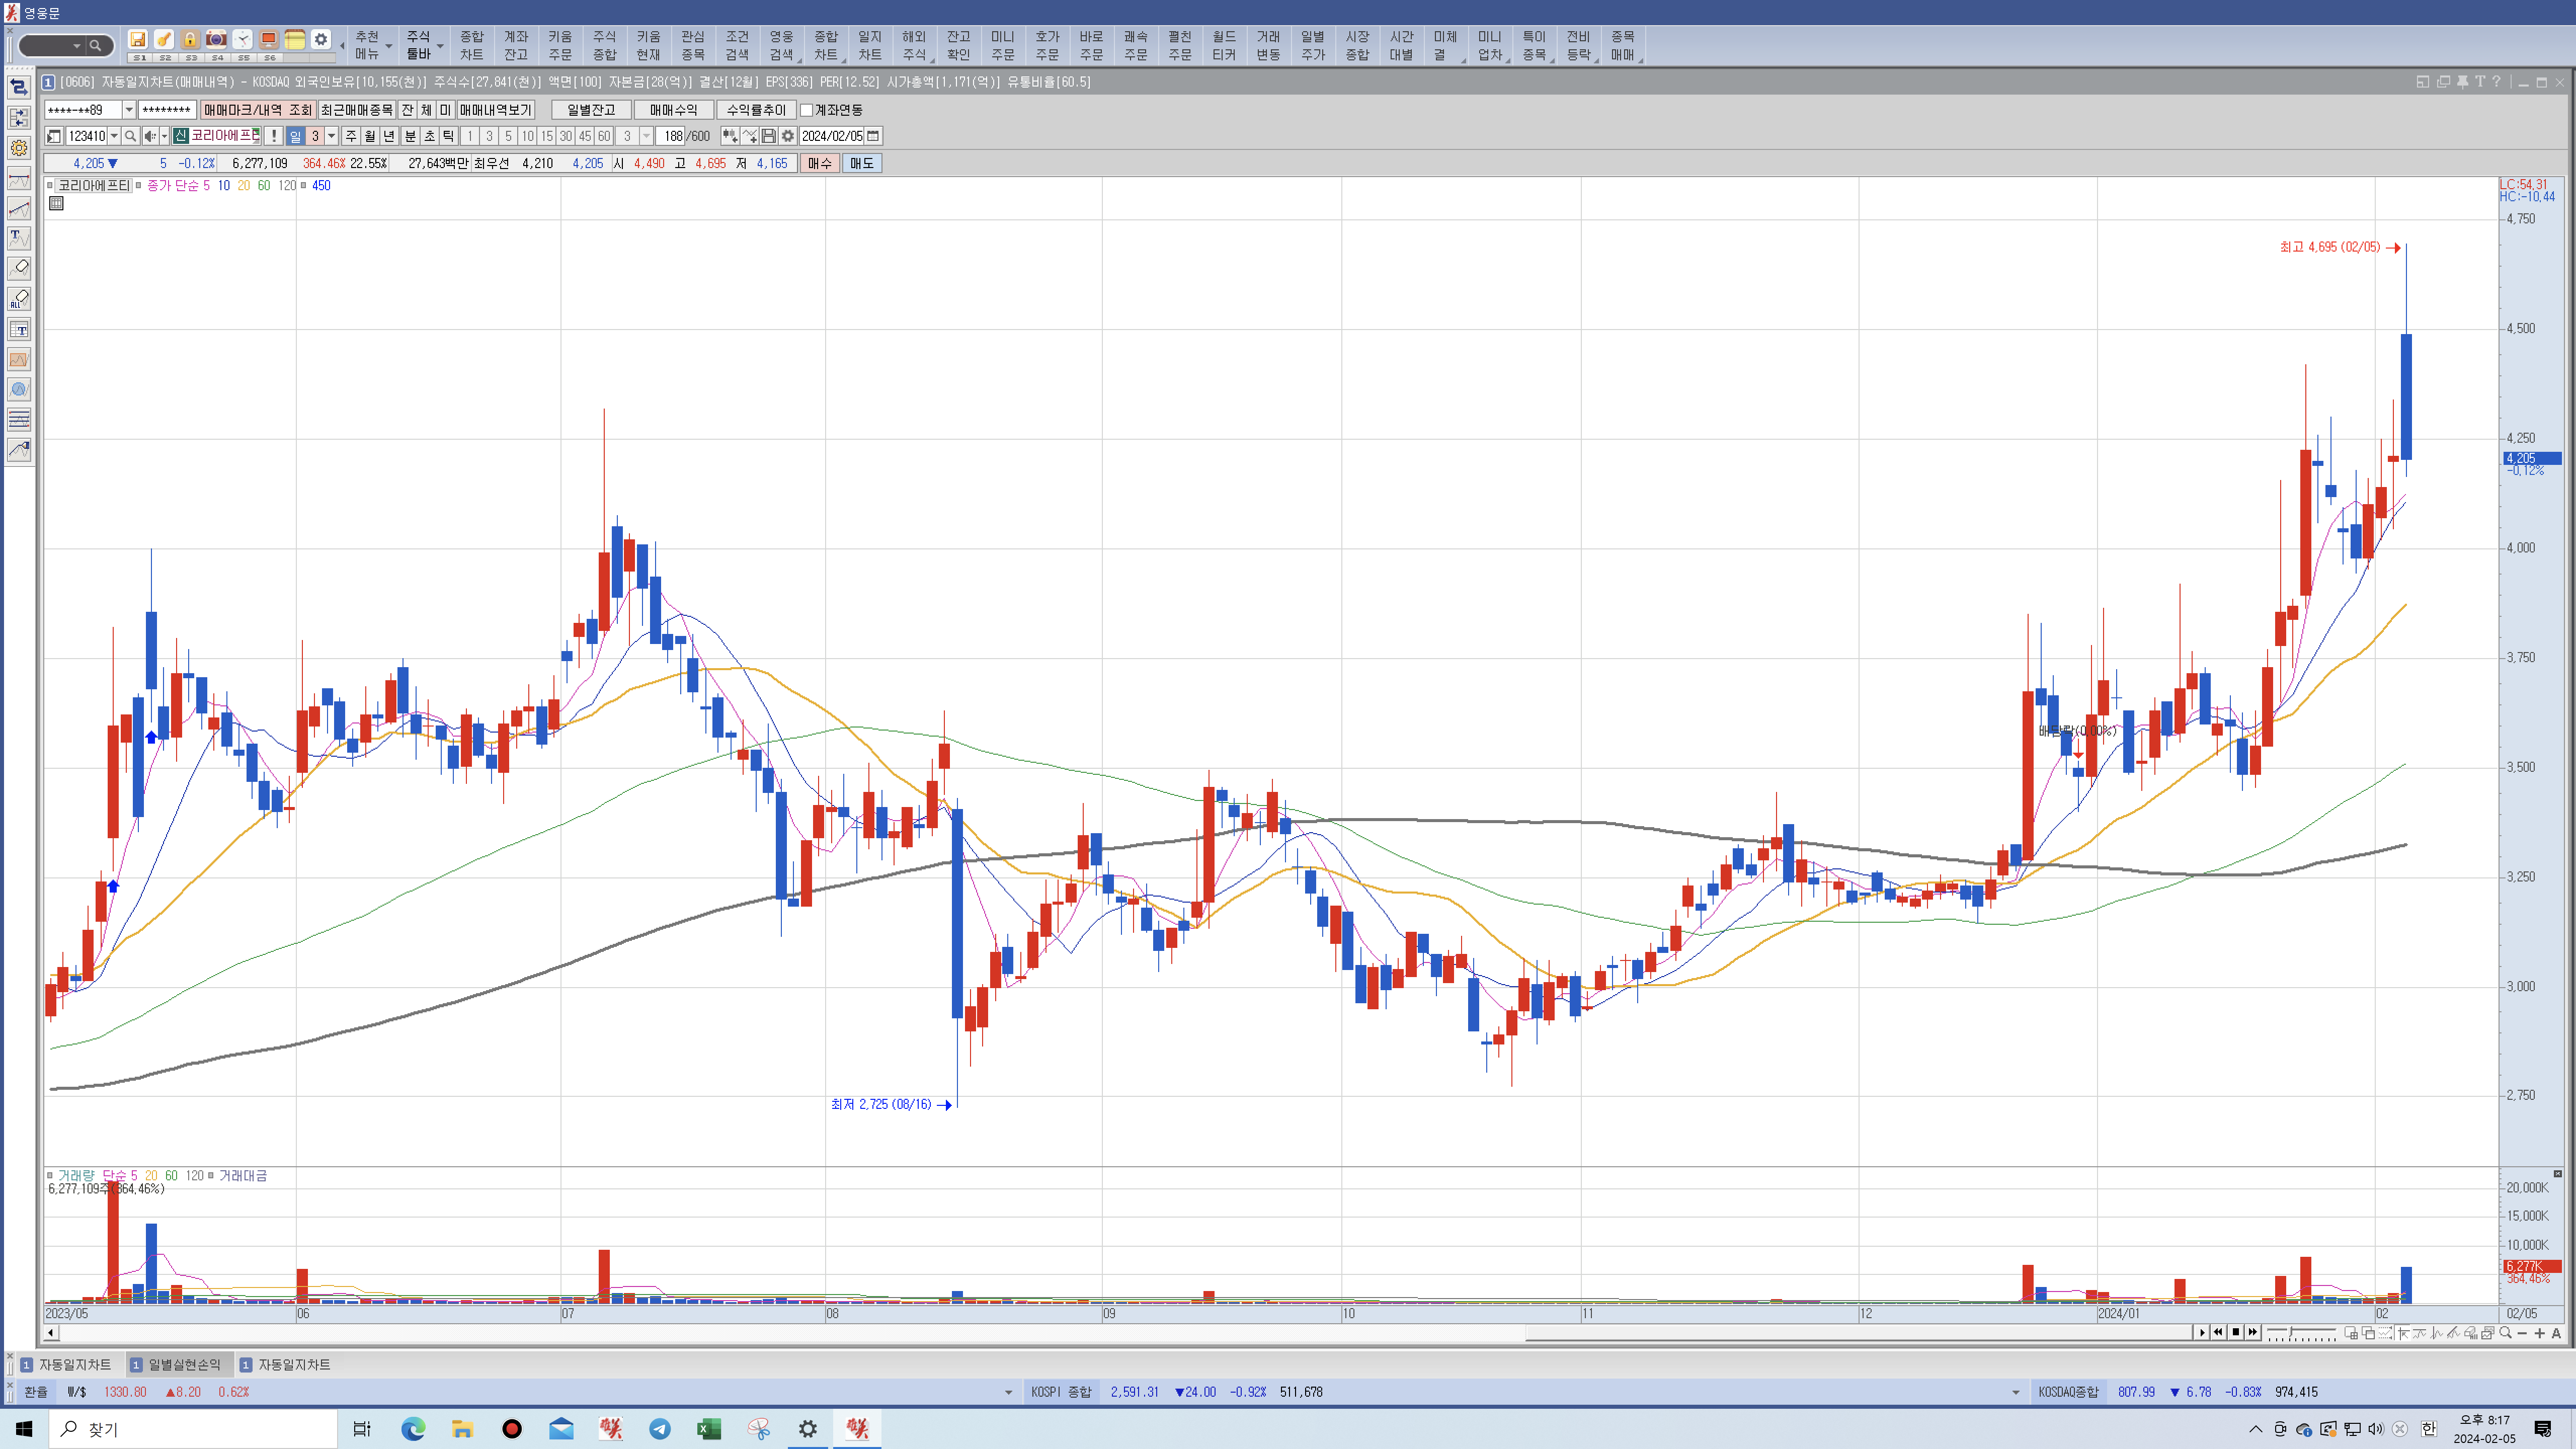
Task: Click the erase ALL drawings tool
Action: tap(19, 299)
